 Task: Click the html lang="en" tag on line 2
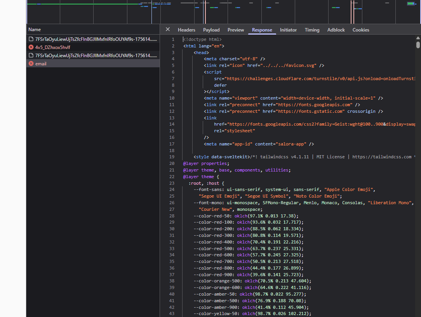pyautogui.click(x=204, y=46)
